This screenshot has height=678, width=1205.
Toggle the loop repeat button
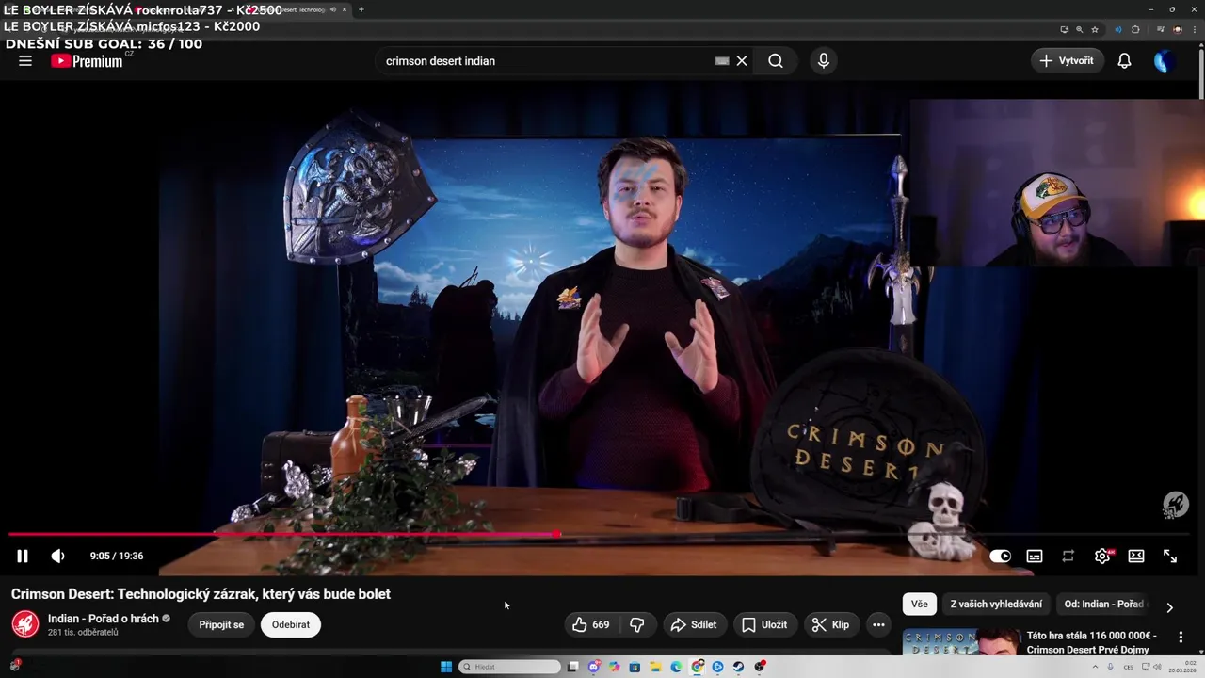[x=1068, y=556]
